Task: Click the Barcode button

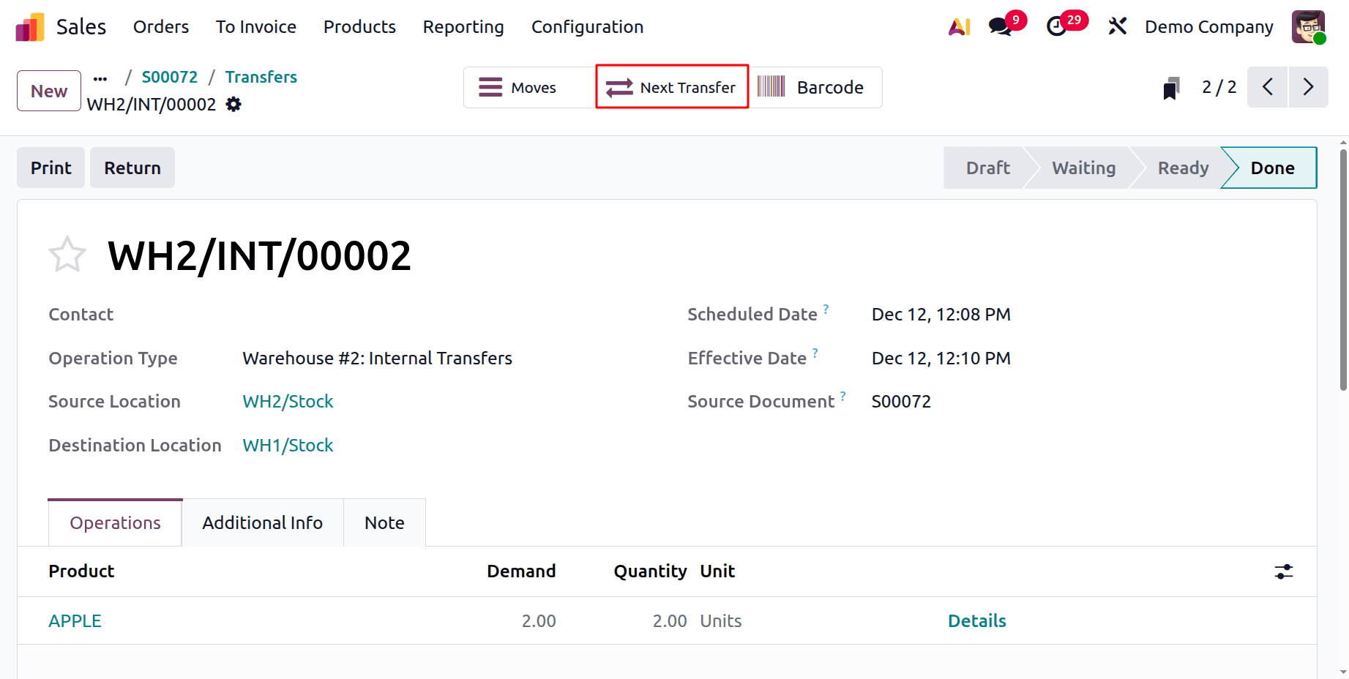Action: coord(814,87)
